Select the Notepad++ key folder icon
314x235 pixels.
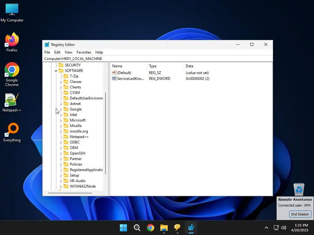(x=66, y=137)
